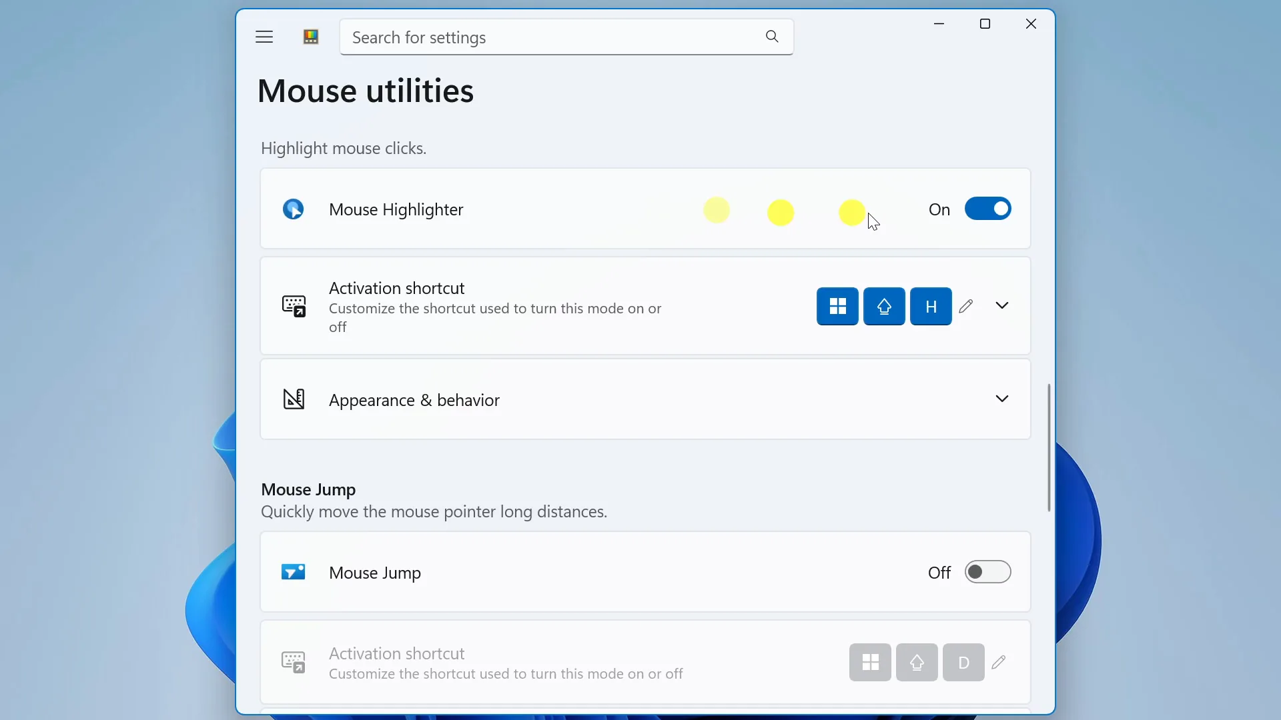Click the D key in Mouse Jump shortcut
1281x720 pixels.
[x=963, y=662]
